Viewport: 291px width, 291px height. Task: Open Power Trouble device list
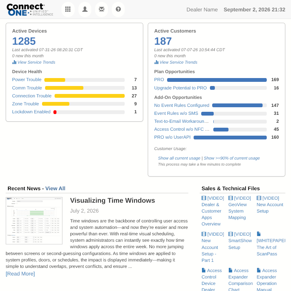pos(27,80)
